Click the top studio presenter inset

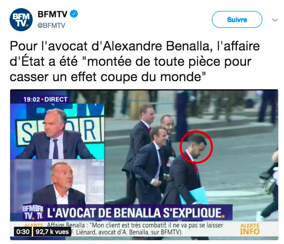pyautogui.click(x=57, y=131)
